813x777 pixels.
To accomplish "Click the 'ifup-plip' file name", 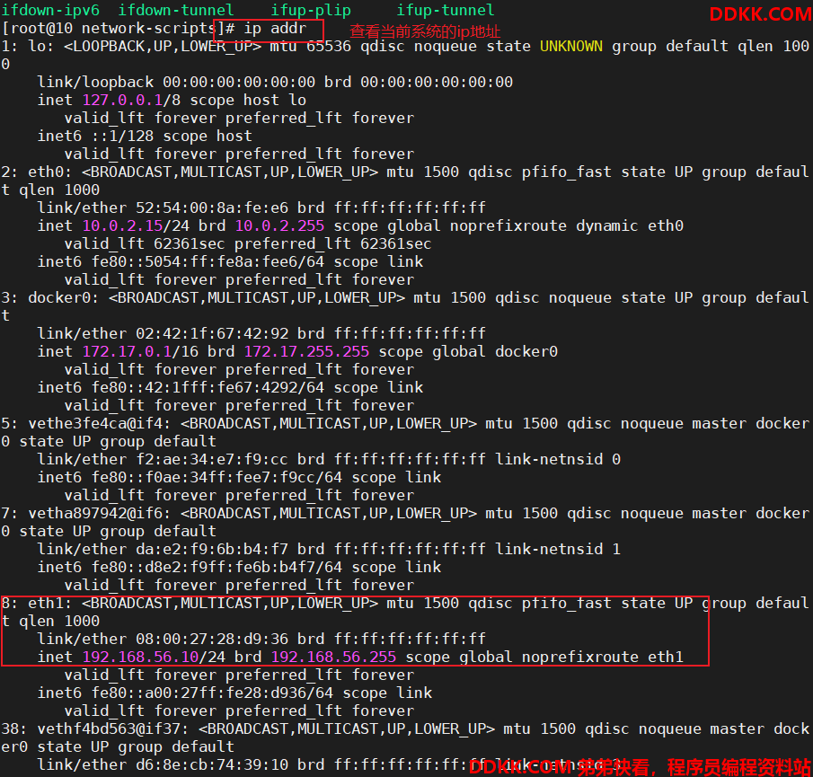I will [x=311, y=10].
